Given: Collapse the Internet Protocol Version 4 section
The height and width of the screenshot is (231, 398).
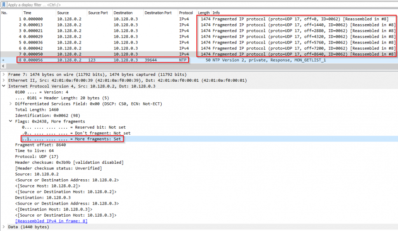Looking at the screenshot, I should click(3, 86).
